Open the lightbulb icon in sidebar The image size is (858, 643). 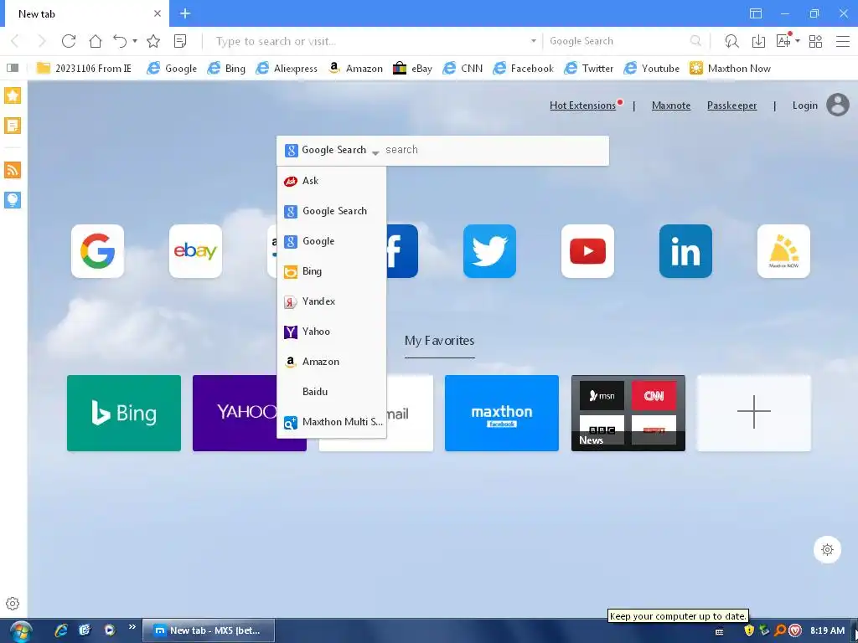[13, 199]
